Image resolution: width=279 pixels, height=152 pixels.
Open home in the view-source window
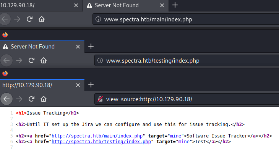click(x=44, y=99)
